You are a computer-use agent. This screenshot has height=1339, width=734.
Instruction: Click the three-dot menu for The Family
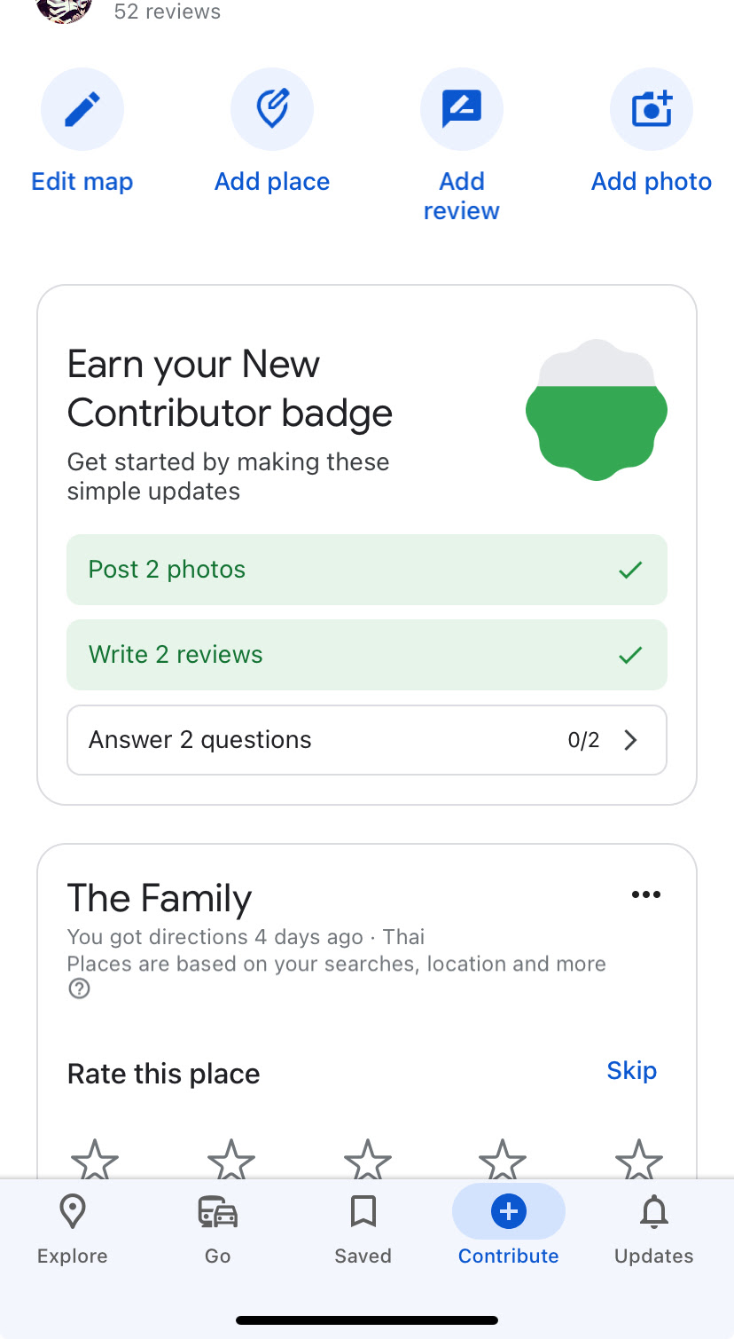(x=645, y=894)
